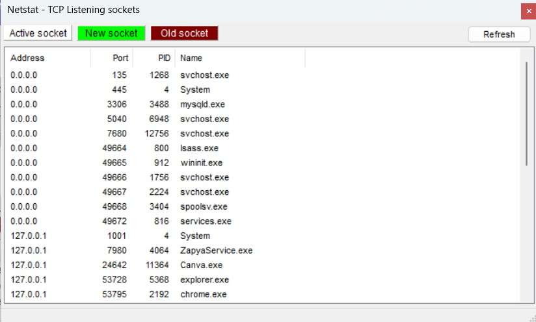Click PID 912 cell
This screenshot has width=536, height=322.
(161, 163)
